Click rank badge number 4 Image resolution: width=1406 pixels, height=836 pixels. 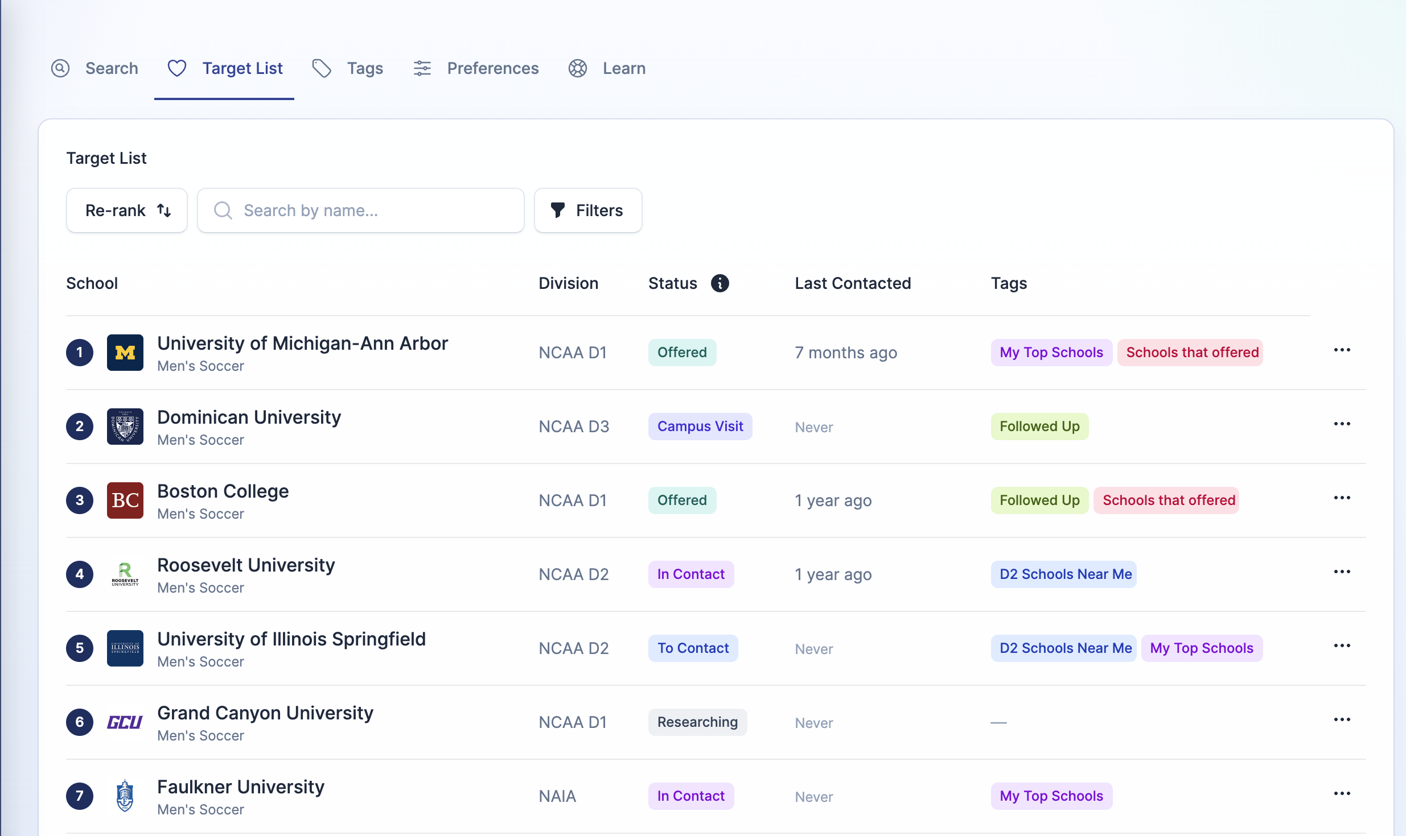tap(80, 574)
